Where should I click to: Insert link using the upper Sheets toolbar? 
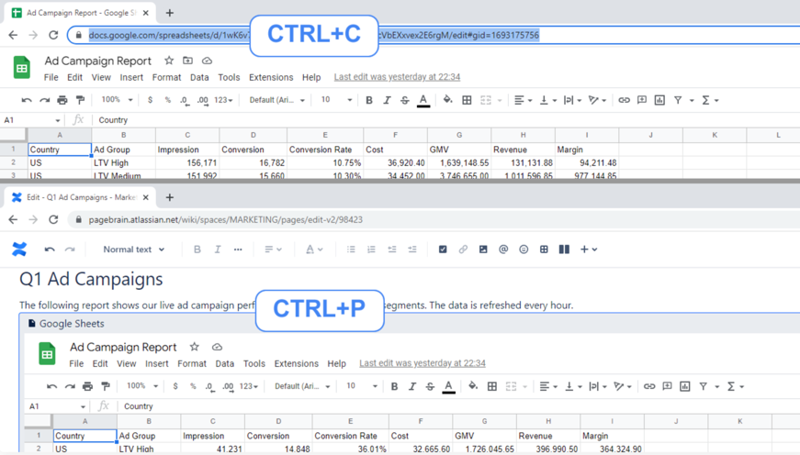[624, 100]
